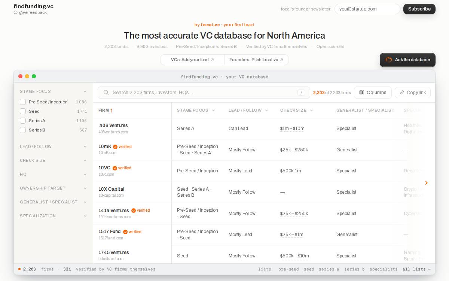
Task: Click the external arrow on Add your fund
Action: pyautogui.click(x=213, y=60)
